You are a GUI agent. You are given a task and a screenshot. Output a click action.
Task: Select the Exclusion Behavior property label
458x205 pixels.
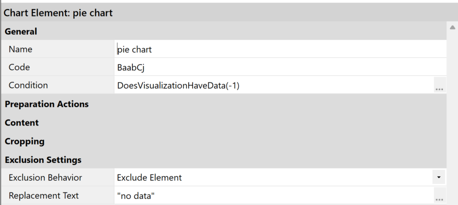point(45,177)
